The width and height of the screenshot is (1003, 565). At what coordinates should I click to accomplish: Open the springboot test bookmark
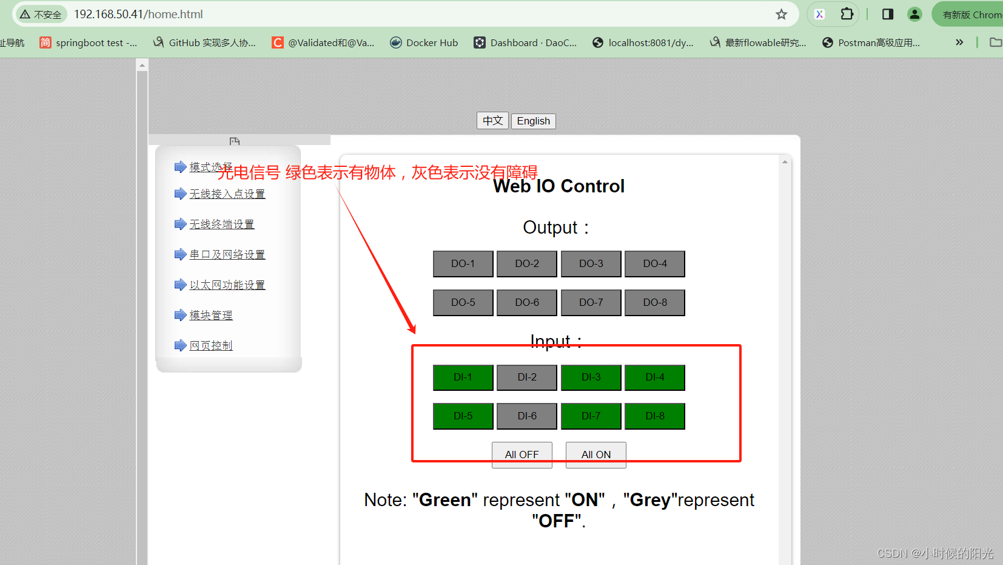[x=89, y=42]
